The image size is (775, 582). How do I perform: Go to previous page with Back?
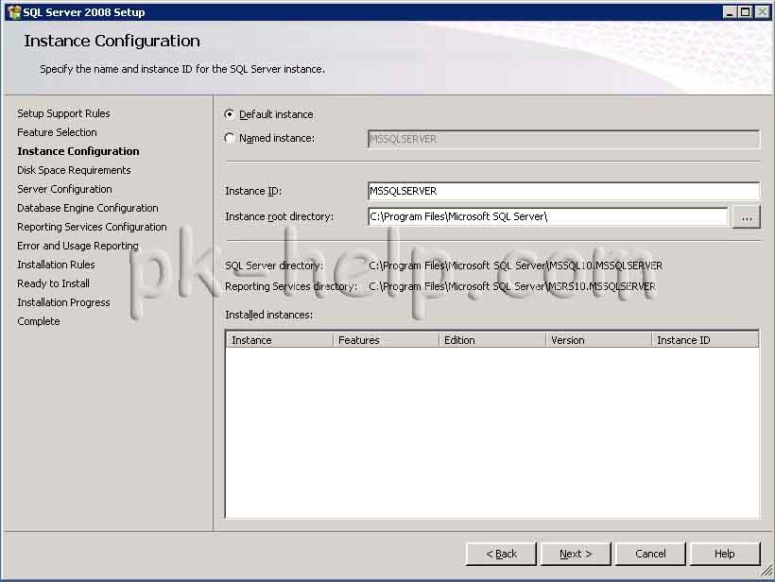coord(501,554)
